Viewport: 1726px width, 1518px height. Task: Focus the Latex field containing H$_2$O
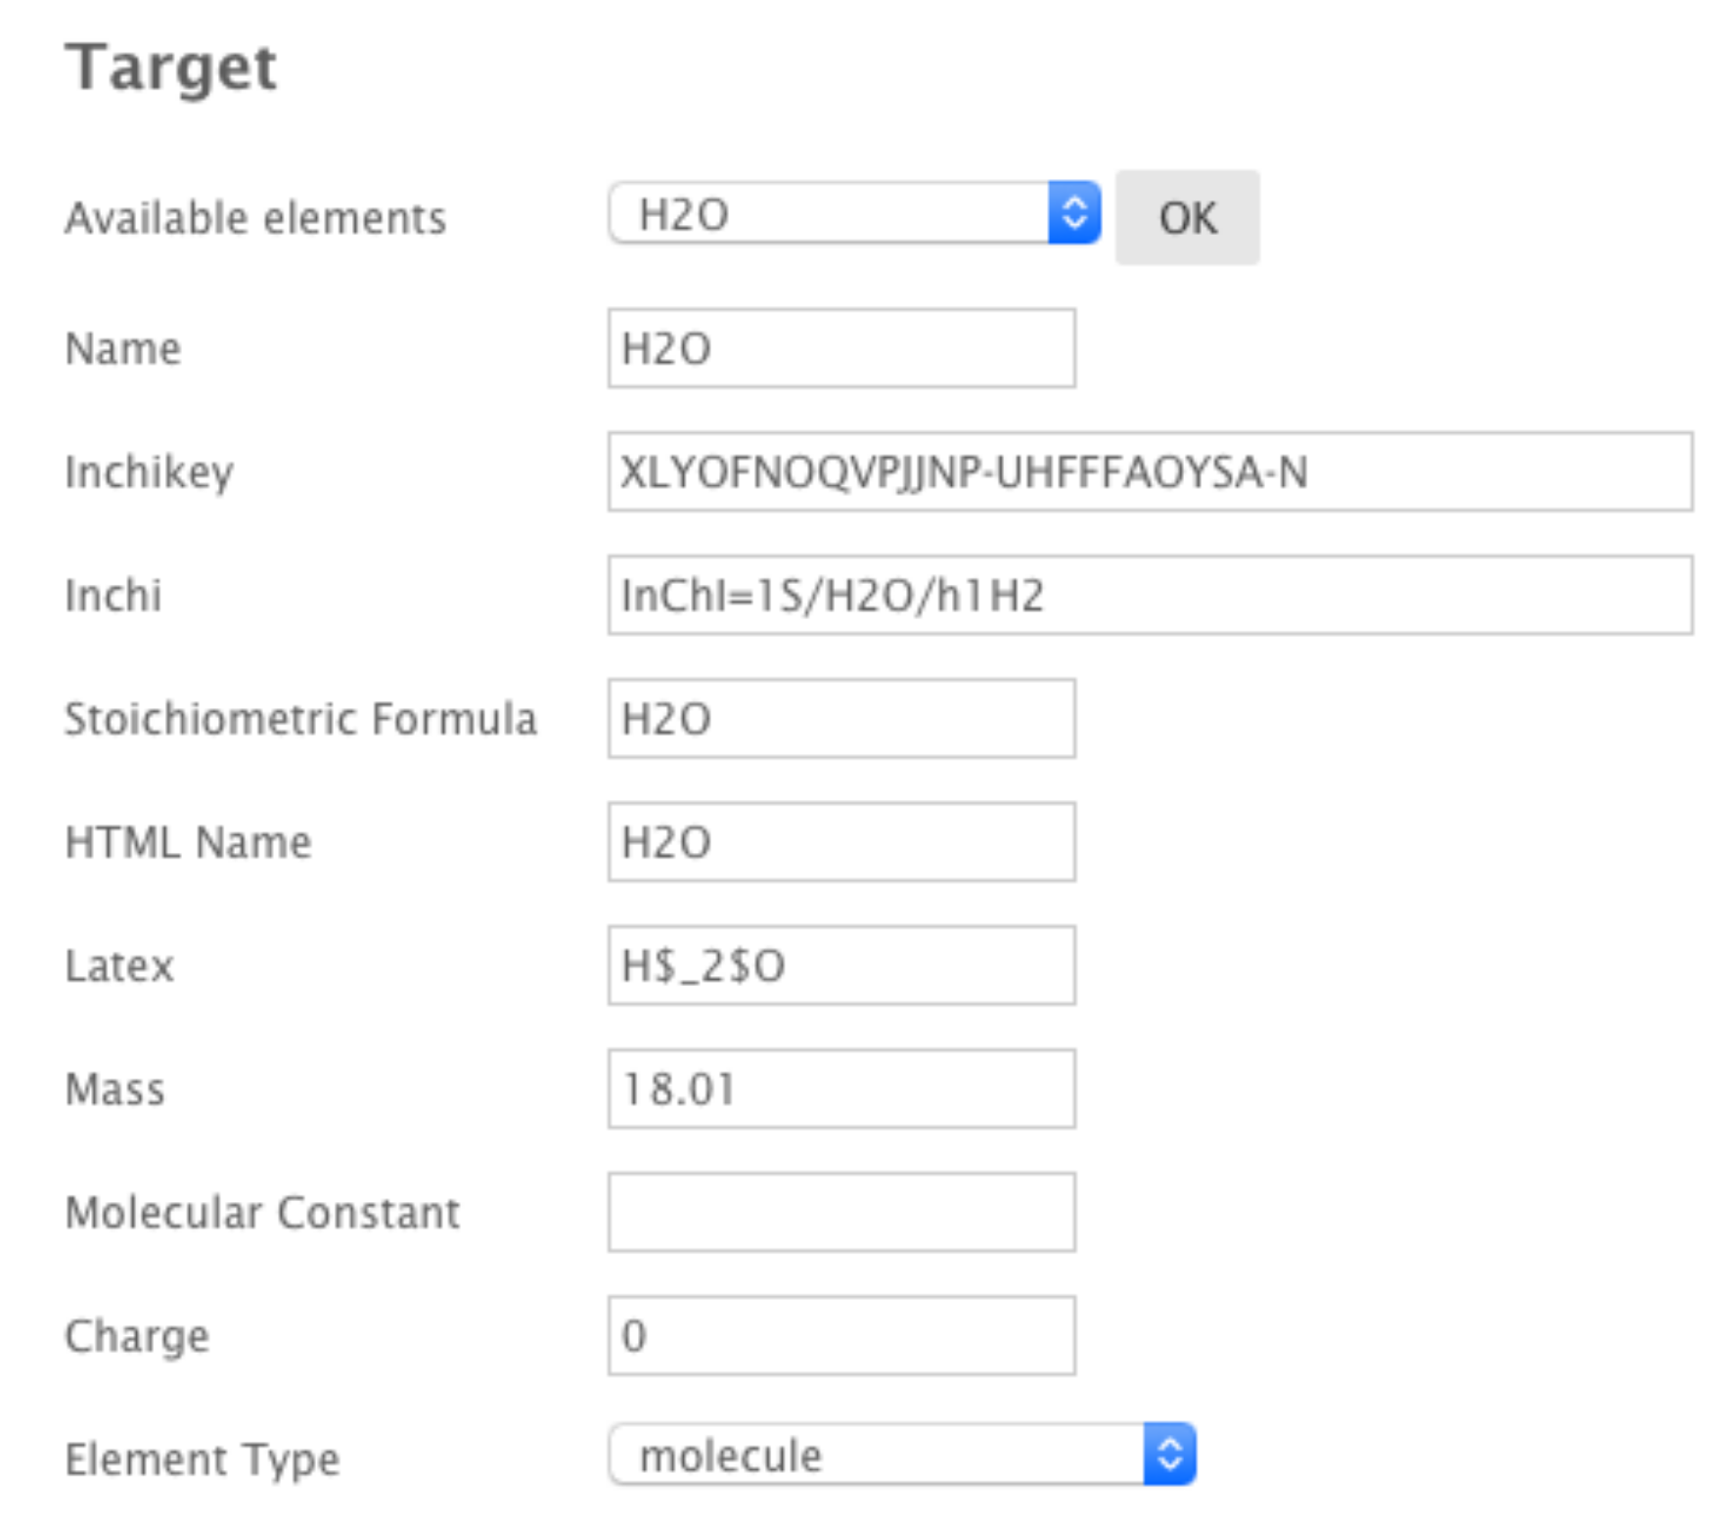point(840,965)
